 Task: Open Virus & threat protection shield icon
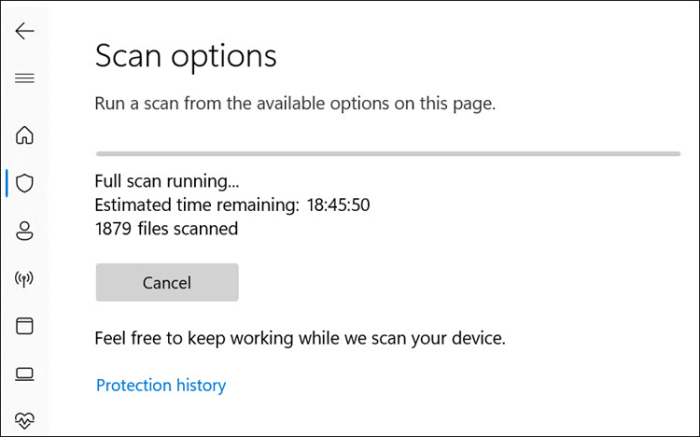[x=24, y=183]
